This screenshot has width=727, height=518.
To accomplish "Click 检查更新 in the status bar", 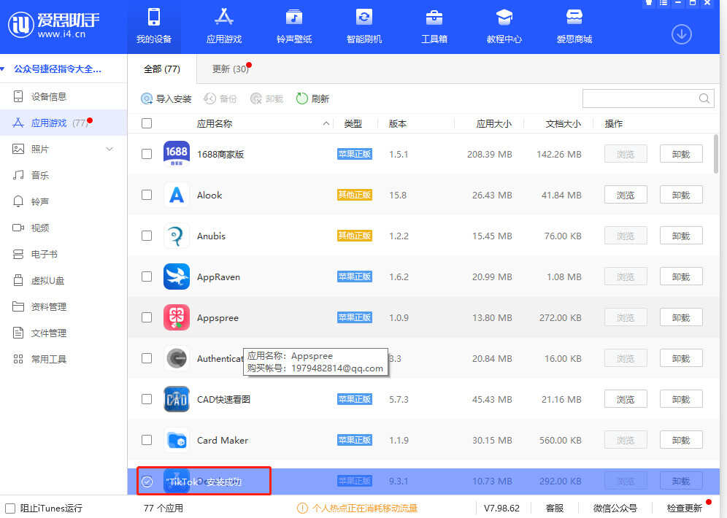I will pos(685,509).
